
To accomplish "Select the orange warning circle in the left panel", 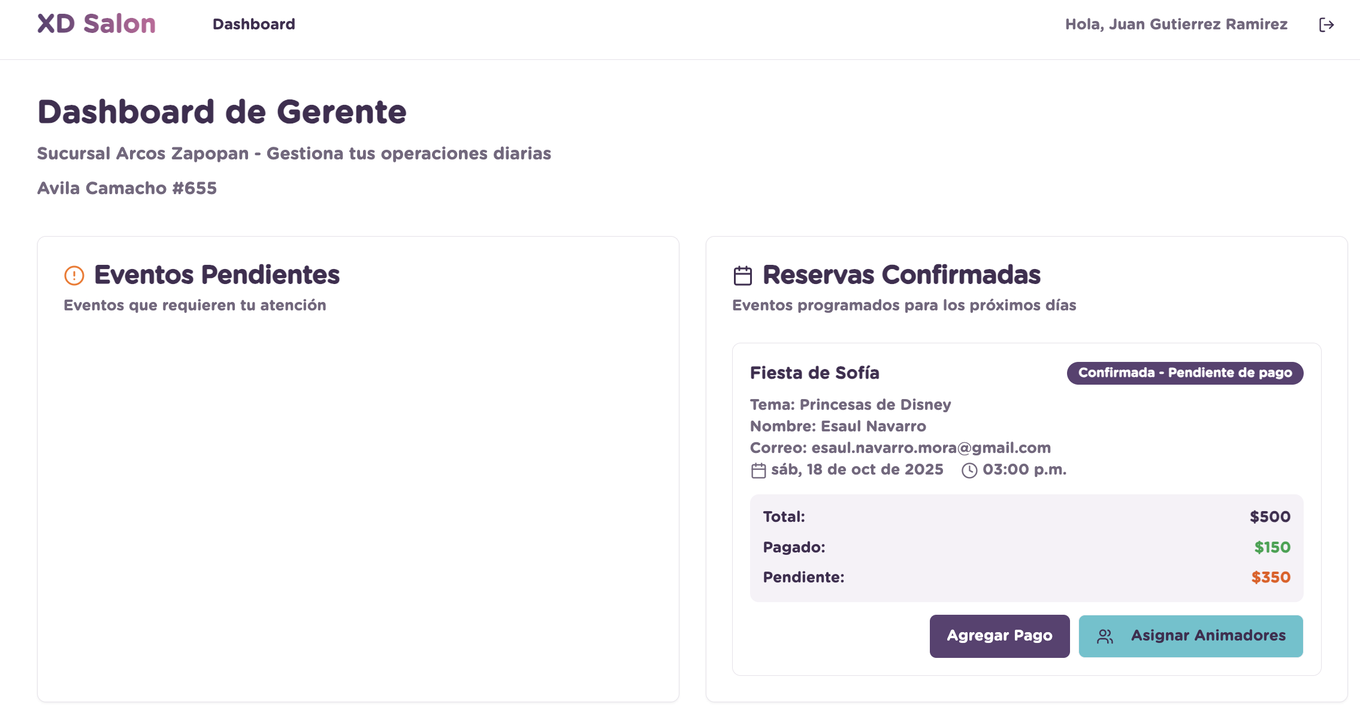I will [x=73, y=276].
